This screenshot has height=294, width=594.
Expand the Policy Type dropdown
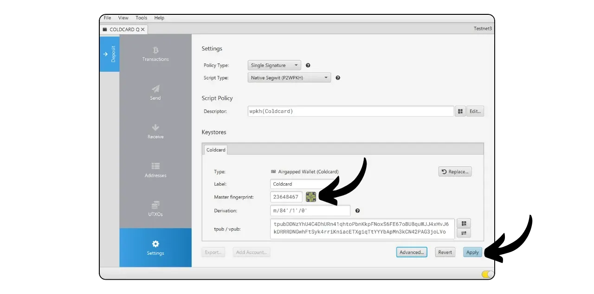coord(274,65)
